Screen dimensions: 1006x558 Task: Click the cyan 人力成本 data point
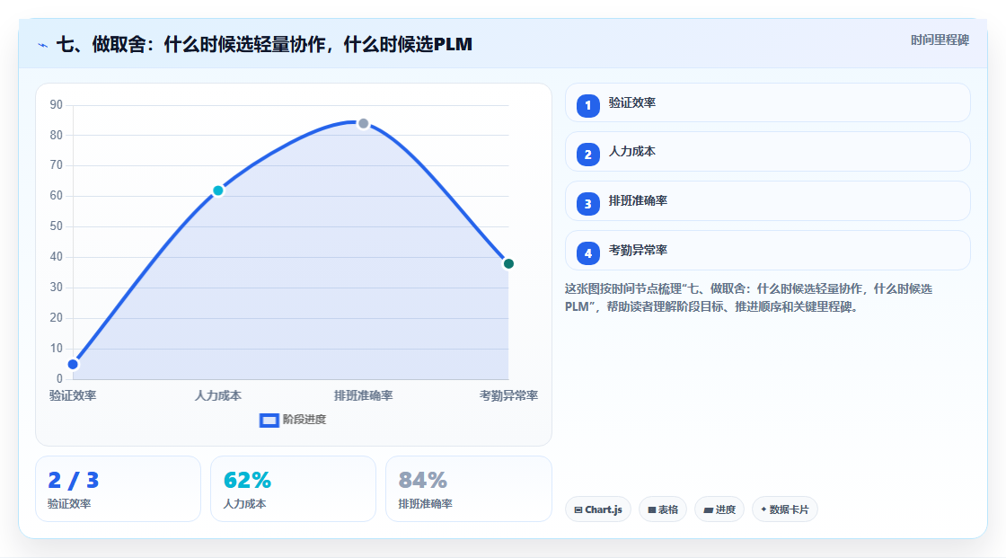pos(218,190)
